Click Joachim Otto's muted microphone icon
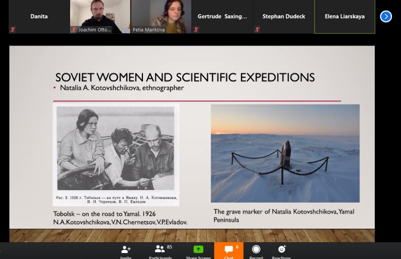 tap(74, 30)
